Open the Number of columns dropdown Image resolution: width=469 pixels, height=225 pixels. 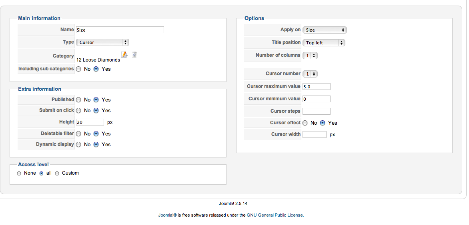tap(310, 56)
